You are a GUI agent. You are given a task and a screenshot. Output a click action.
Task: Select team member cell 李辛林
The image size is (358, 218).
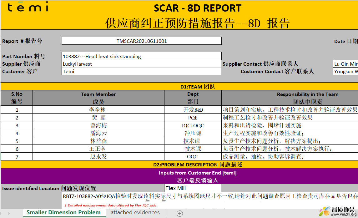click(x=98, y=110)
